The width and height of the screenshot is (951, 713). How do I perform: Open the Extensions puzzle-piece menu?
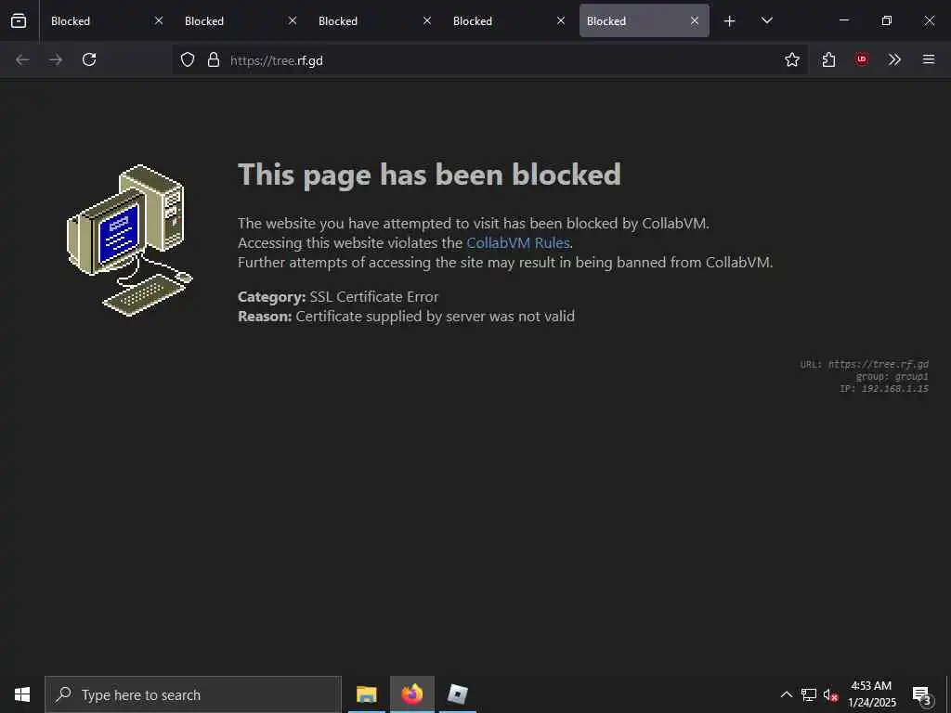(828, 59)
